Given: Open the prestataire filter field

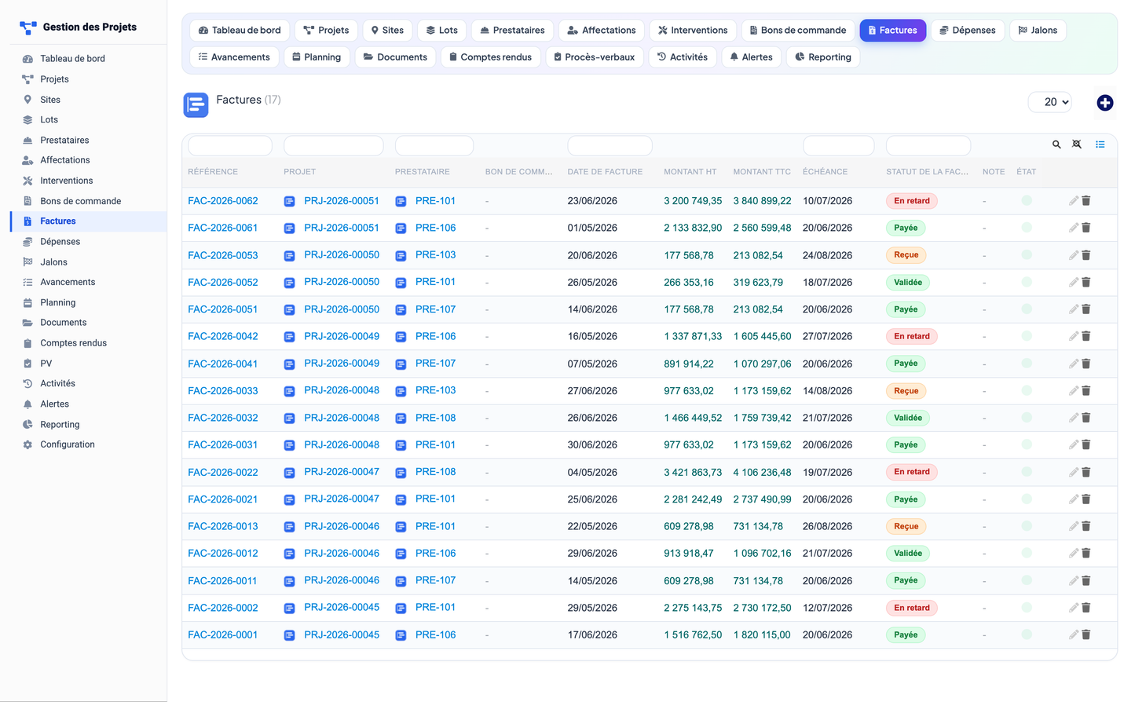Looking at the screenshot, I should tap(434, 145).
